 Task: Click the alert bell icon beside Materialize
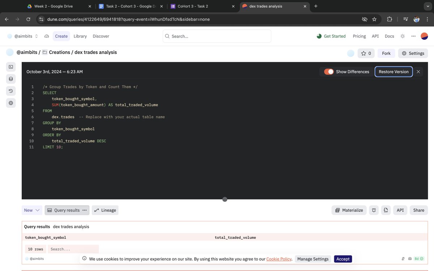(x=374, y=210)
